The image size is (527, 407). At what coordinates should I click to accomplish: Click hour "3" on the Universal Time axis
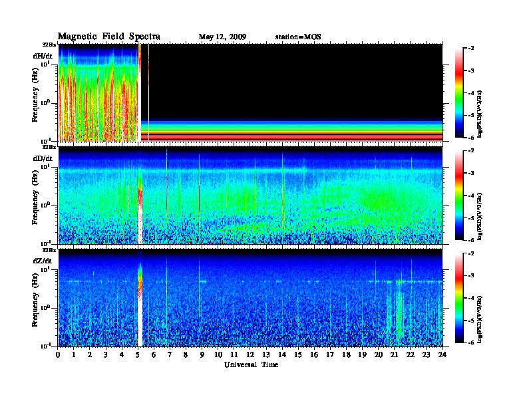pos(106,355)
